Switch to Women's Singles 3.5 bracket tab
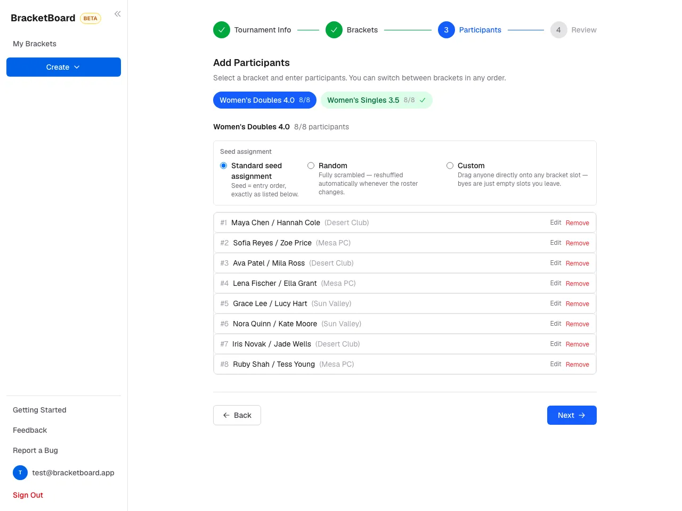The image size is (682, 511). pos(376,100)
